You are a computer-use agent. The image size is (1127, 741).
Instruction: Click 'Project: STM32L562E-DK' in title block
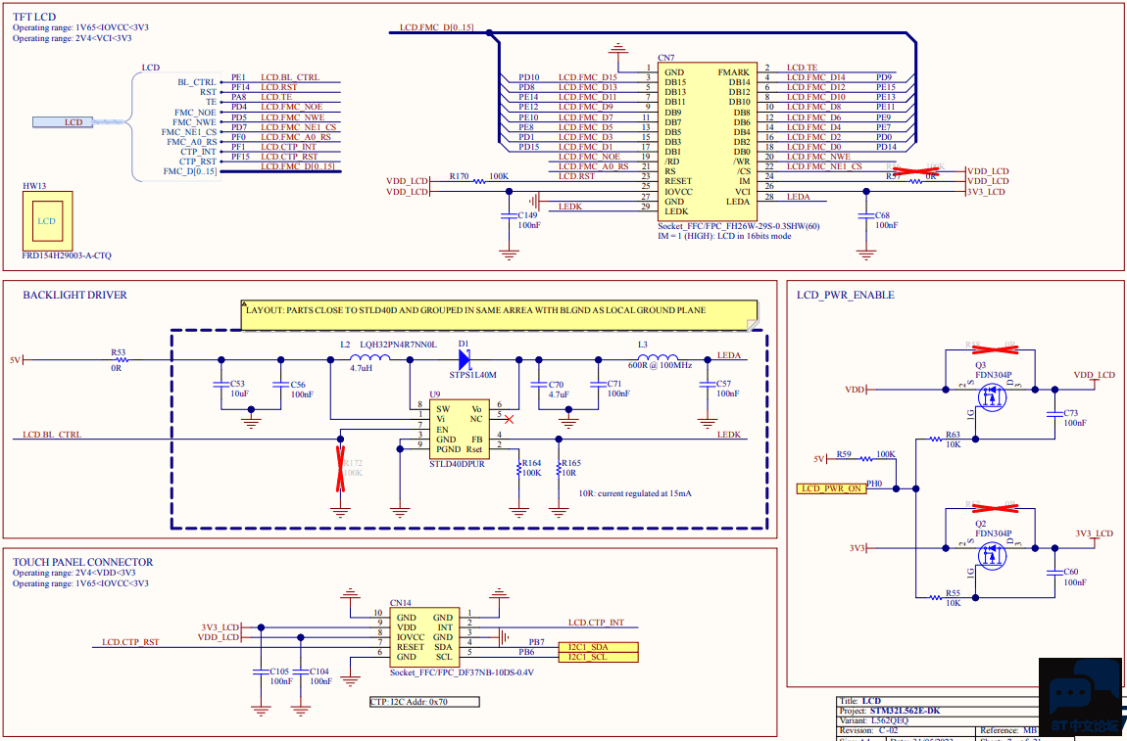point(890,711)
